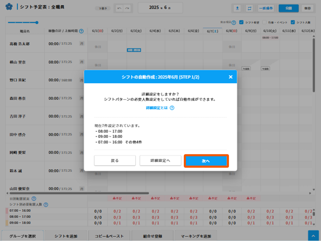The image size is (321, 241).
Task: Click help icon next to 稼働合計 / 上限時間
Action: point(81,31)
